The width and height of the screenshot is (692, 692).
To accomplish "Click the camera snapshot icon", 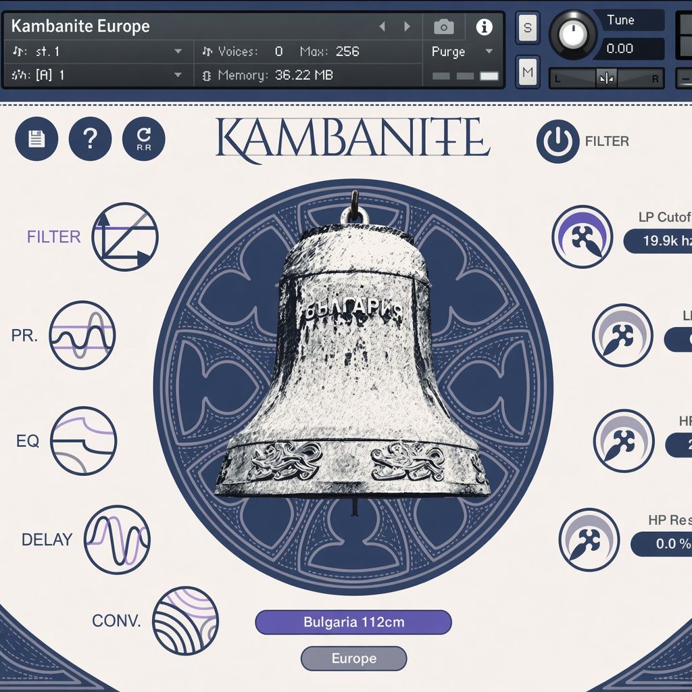I will click(x=443, y=27).
